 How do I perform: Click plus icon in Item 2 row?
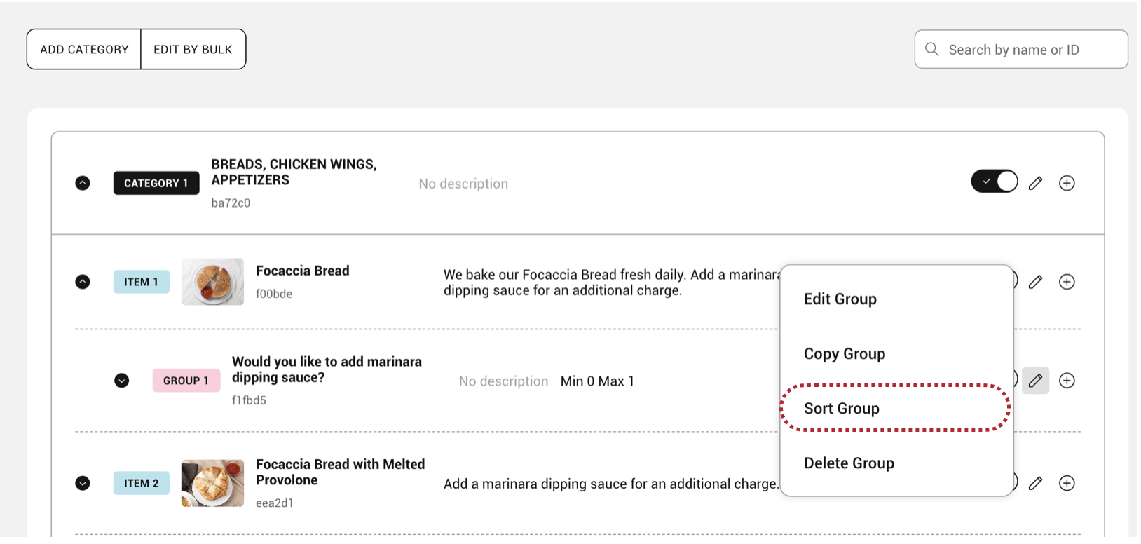point(1067,483)
